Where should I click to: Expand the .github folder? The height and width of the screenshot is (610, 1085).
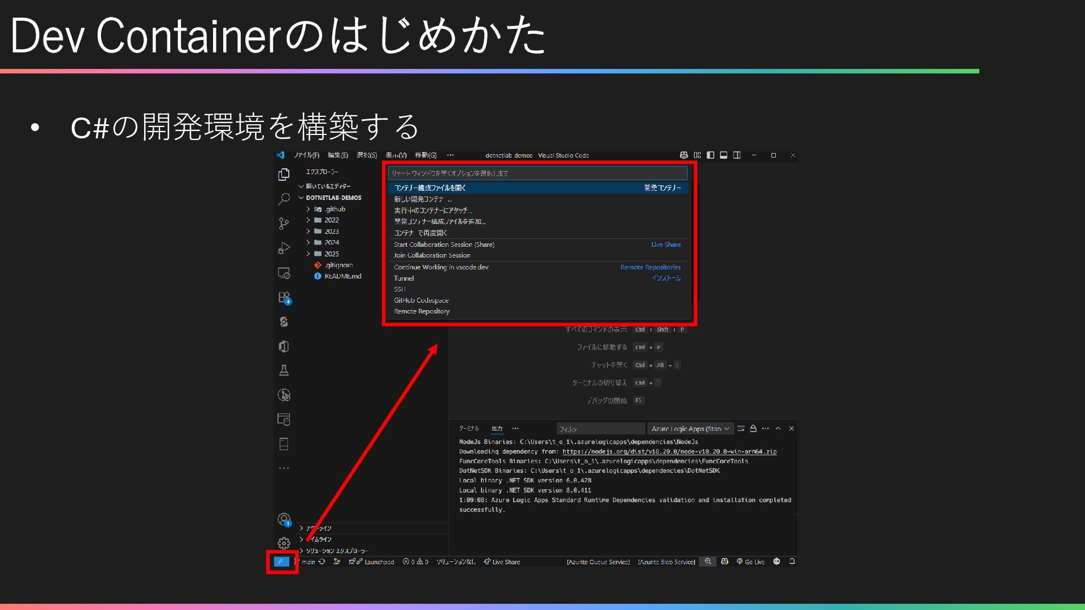click(326, 209)
